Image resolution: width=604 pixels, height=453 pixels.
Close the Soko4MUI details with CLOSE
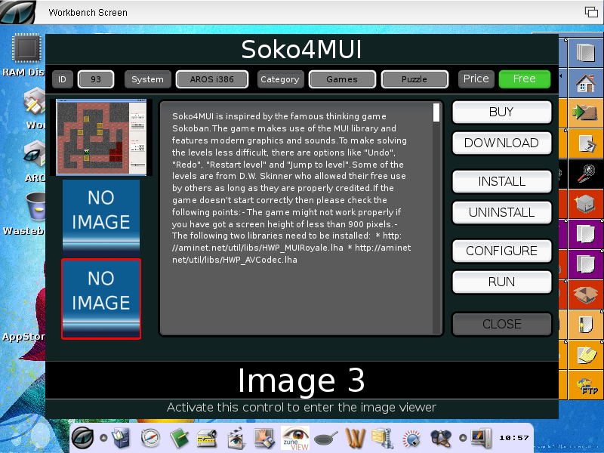[x=501, y=324]
